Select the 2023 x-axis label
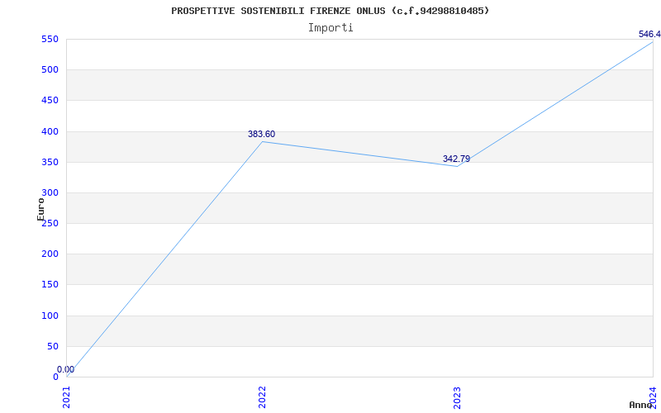Viewport: 661px width, 413px height. pyautogui.click(x=458, y=397)
